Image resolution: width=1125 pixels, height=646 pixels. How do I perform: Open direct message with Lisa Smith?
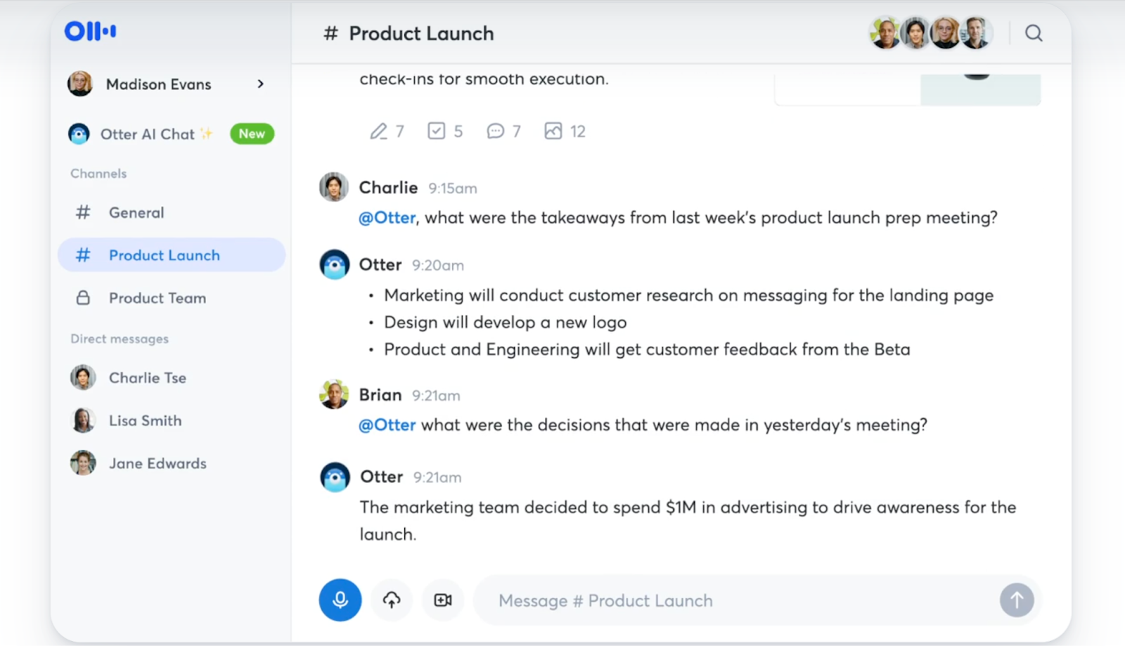[x=172, y=420]
